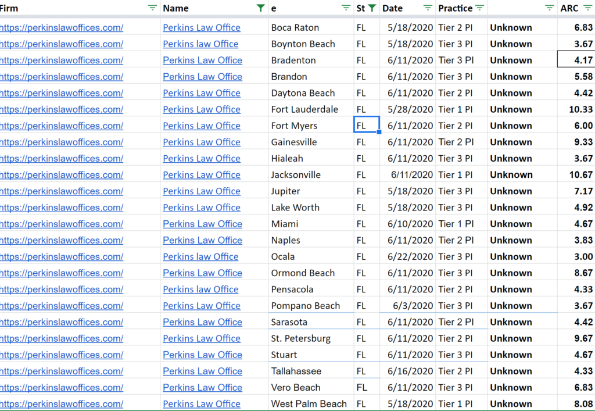
Task: Open the active St column filter
Action: pyautogui.click(x=372, y=8)
